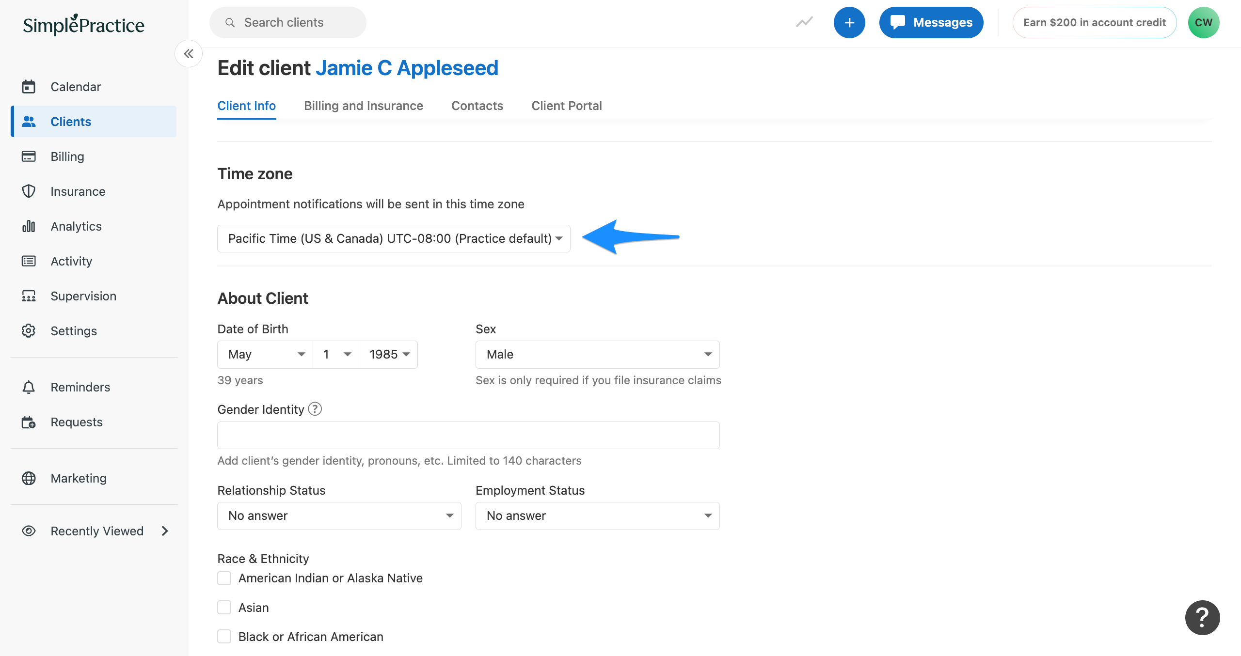Viewport: 1241px width, 656px height.
Task: Click Earn $200 in account credit
Action: (1095, 22)
